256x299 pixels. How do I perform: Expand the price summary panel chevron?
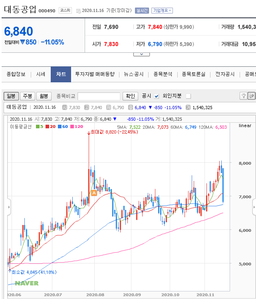141,54
